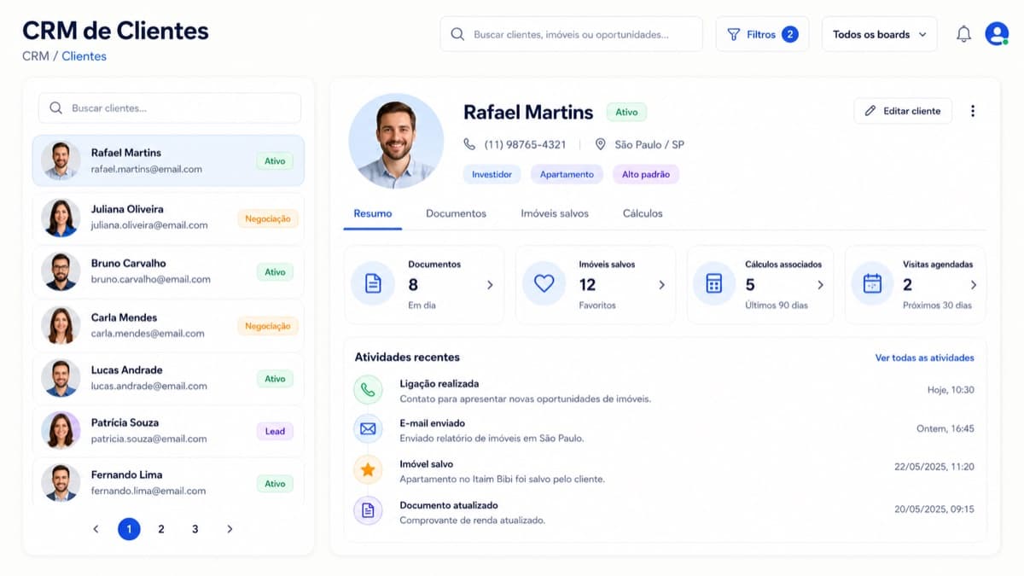Viewport: 1024px width, 576px height.
Task: Click the Documentos file icon in summary card
Action: click(x=373, y=284)
